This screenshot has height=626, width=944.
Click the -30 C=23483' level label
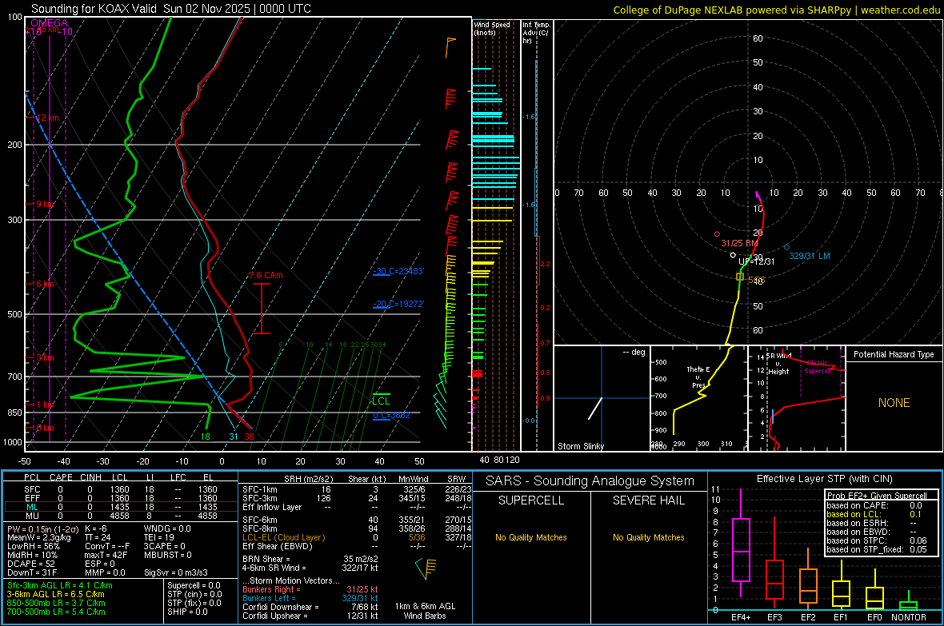click(x=398, y=272)
